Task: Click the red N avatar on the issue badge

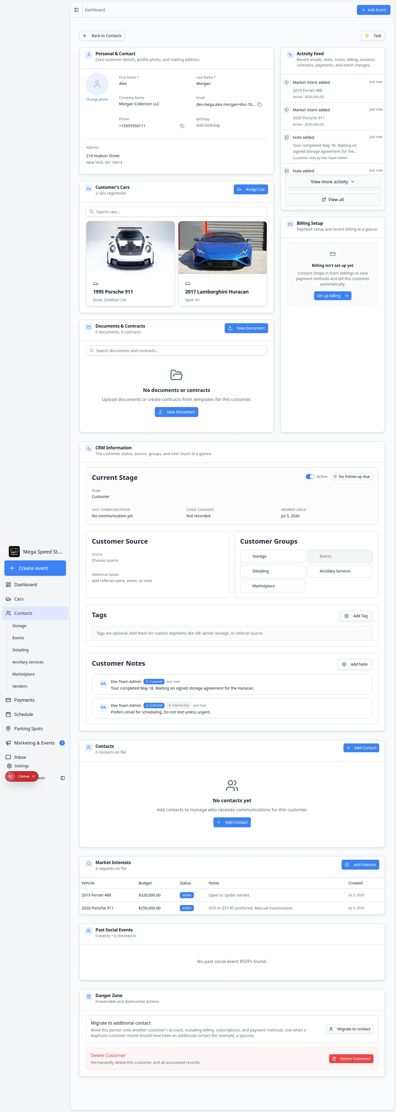Action: point(11,776)
